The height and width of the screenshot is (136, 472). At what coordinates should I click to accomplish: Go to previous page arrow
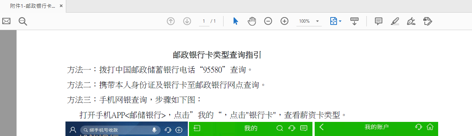[171, 21]
